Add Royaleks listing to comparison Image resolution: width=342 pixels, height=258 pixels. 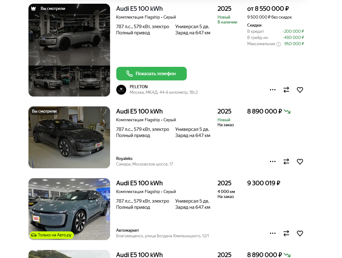click(286, 161)
